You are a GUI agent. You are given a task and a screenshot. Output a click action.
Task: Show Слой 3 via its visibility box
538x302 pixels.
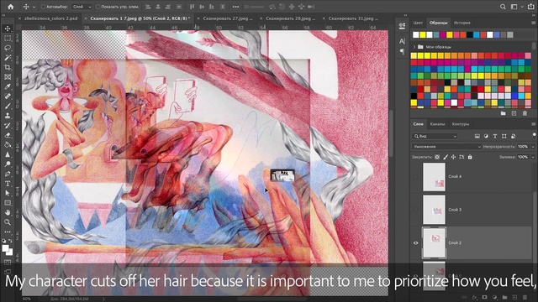point(416,210)
